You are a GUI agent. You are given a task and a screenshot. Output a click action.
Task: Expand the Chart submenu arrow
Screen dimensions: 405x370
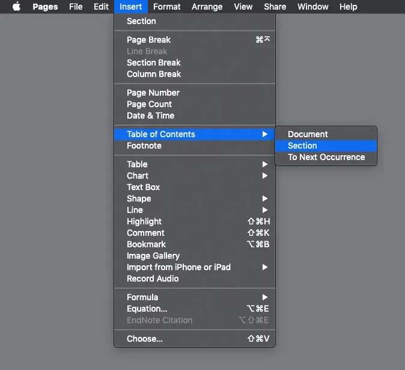pyautogui.click(x=265, y=176)
